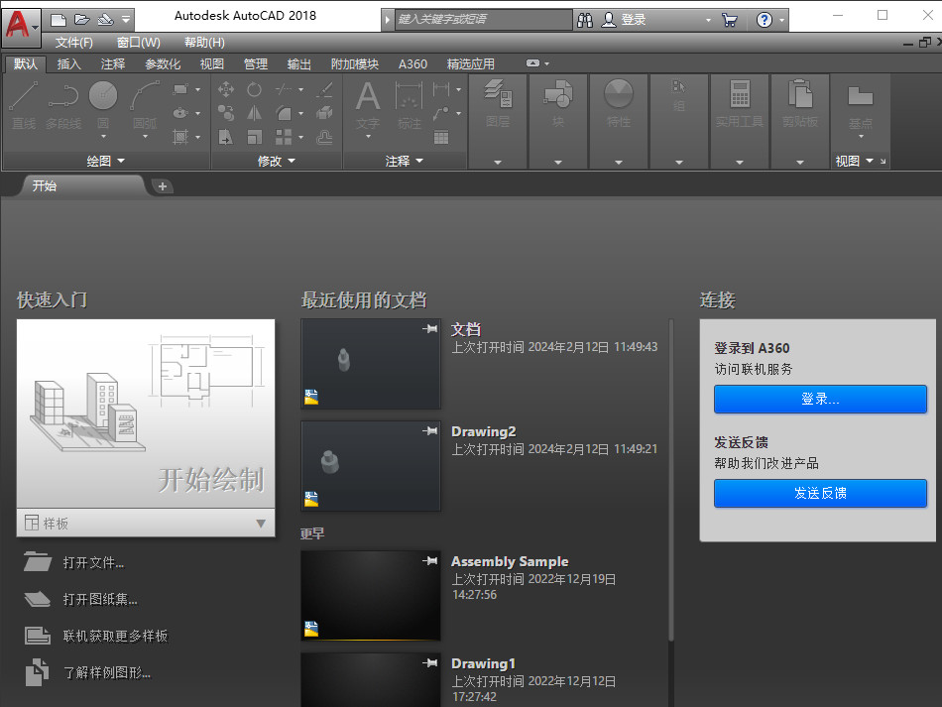The height and width of the screenshot is (707, 942).
Task: Switch to the A360 ribbon tab
Action: (x=412, y=63)
